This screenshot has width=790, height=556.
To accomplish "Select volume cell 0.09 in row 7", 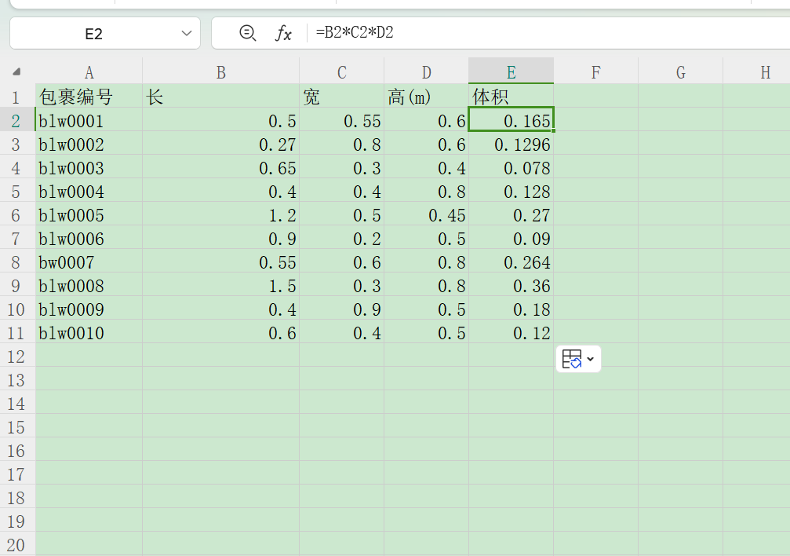I will pyautogui.click(x=511, y=237).
